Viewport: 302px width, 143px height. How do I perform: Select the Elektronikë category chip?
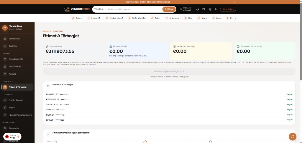click(93, 18)
